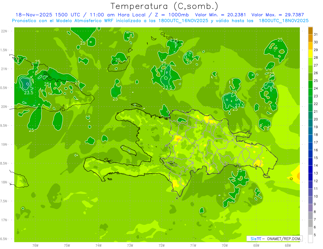
Task: Click the '11' value on the color scale
Action: pos(316,189)
